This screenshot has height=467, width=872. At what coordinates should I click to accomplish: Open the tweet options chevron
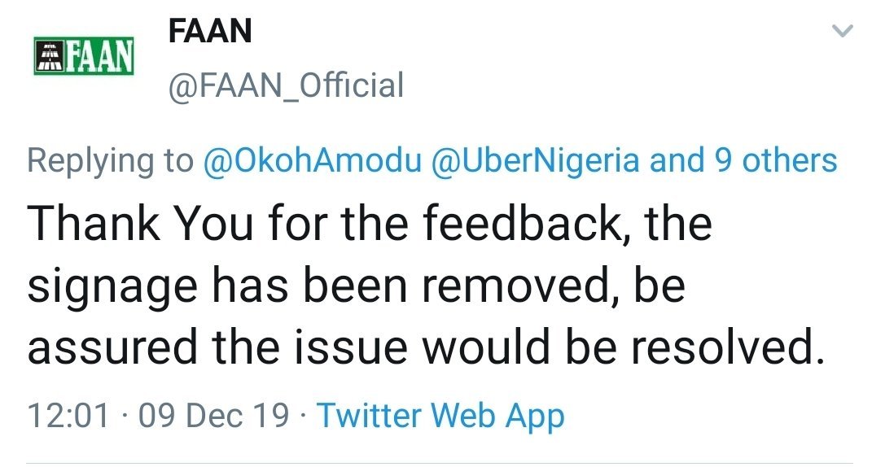pyautogui.click(x=843, y=32)
